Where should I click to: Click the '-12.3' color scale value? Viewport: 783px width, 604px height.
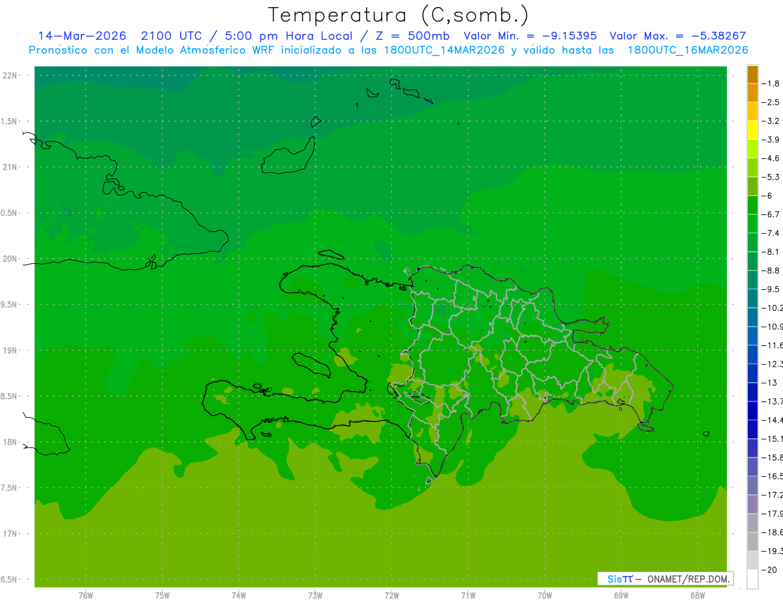coord(773,364)
